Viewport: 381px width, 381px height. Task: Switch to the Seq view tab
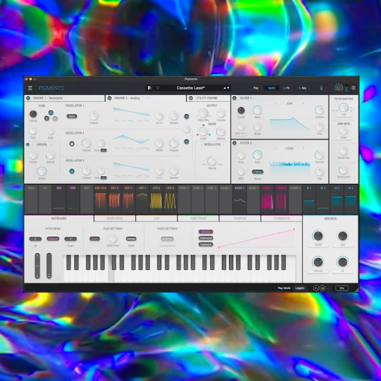coord(303,88)
